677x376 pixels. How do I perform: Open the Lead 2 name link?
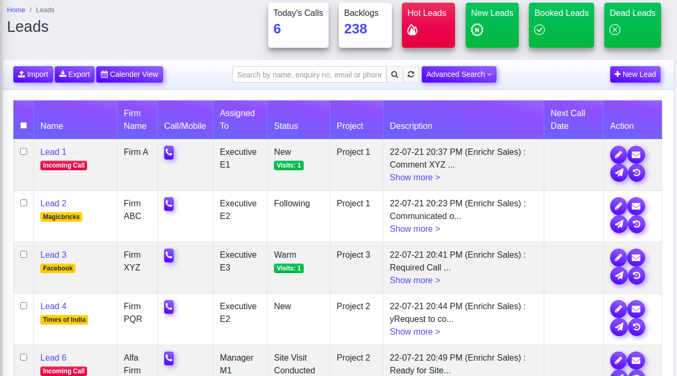[53, 203]
